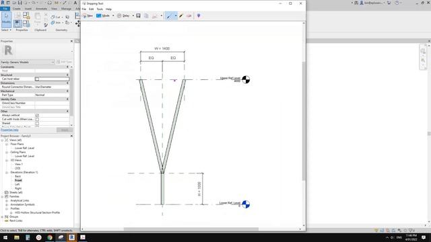
Task: Select the Eraser tool
Action: (189, 16)
